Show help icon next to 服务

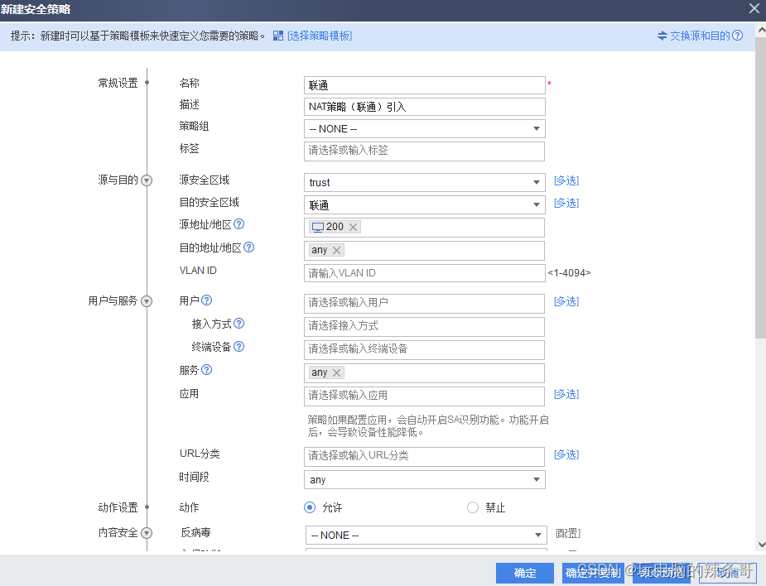click(207, 370)
